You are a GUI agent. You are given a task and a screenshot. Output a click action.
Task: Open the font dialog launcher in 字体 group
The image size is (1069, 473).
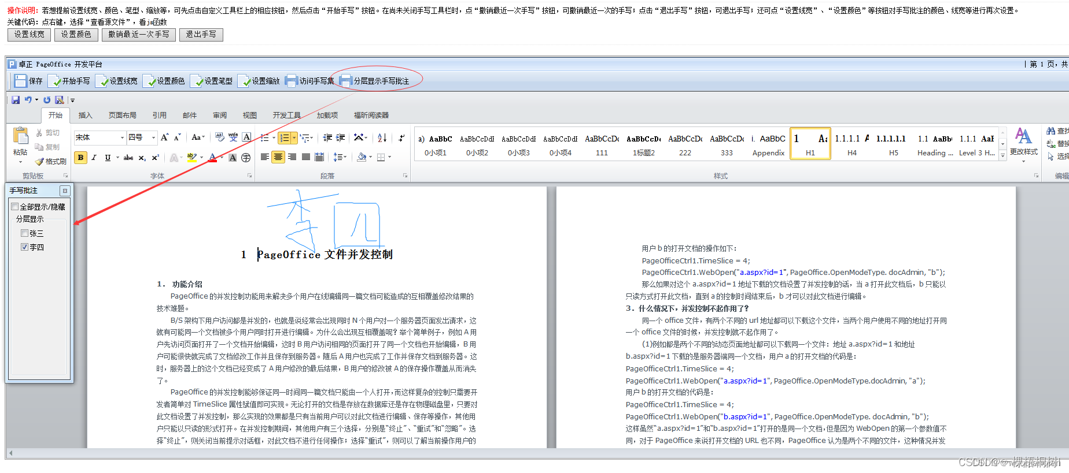(250, 176)
